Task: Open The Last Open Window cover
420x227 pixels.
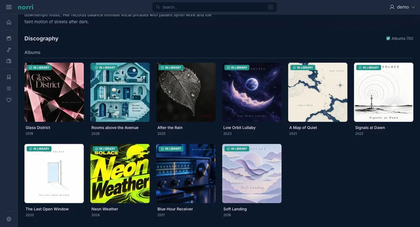Action: [x=54, y=174]
